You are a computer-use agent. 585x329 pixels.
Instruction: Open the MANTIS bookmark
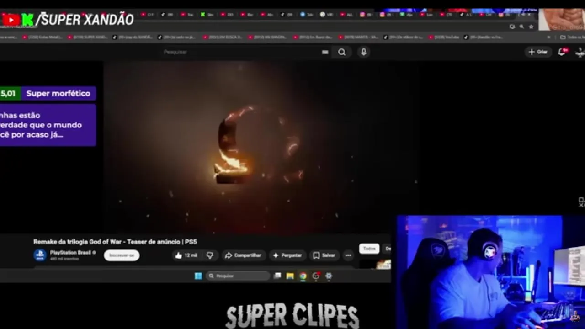(358, 37)
